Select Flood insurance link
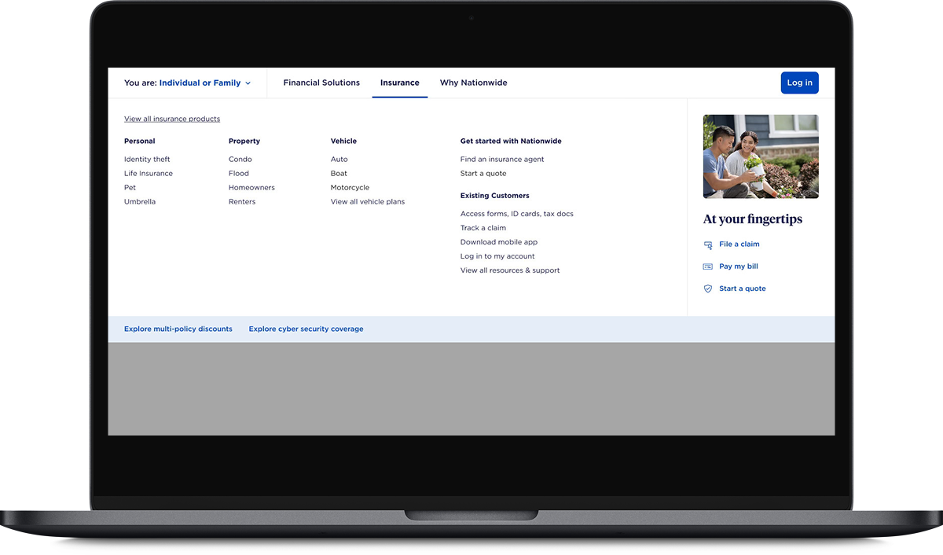 (x=239, y=173)
